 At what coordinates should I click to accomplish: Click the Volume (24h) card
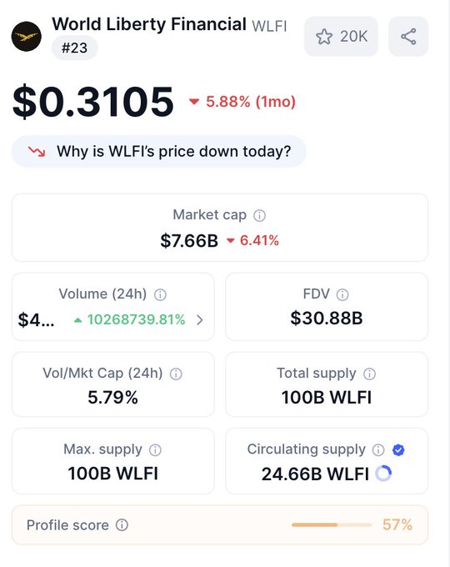coord(113,307)
